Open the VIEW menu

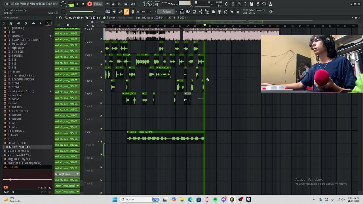(x=33, y=4)
